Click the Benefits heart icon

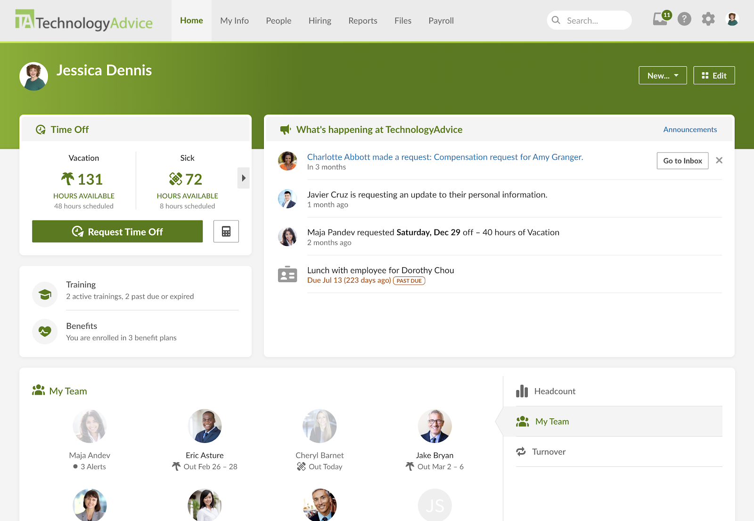(x=45, y=332)
